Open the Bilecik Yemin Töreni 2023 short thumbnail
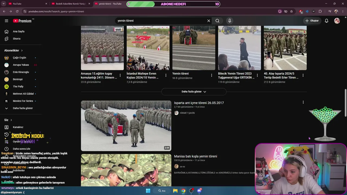 (x=240, y=48)
